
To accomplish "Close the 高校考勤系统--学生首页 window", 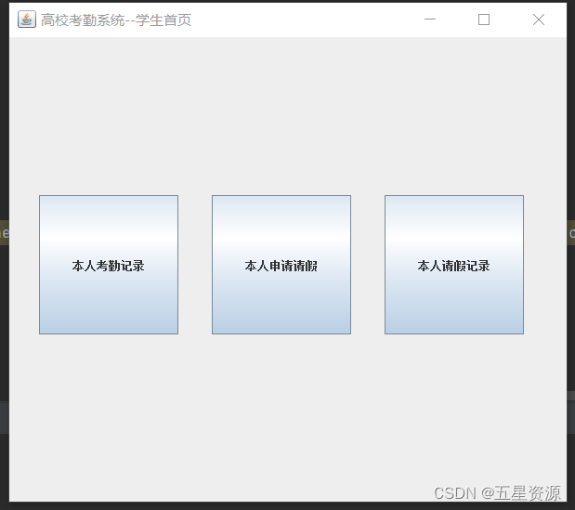I will [539, 20].
